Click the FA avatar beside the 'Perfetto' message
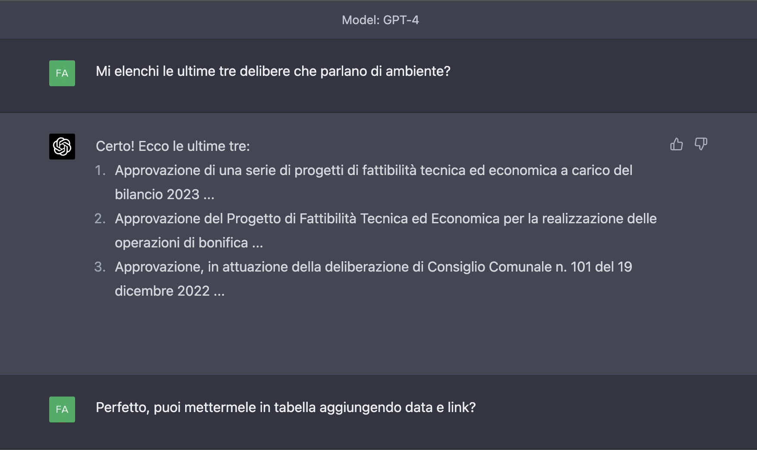Screen dimensions: 757x450 click(62, 409)
